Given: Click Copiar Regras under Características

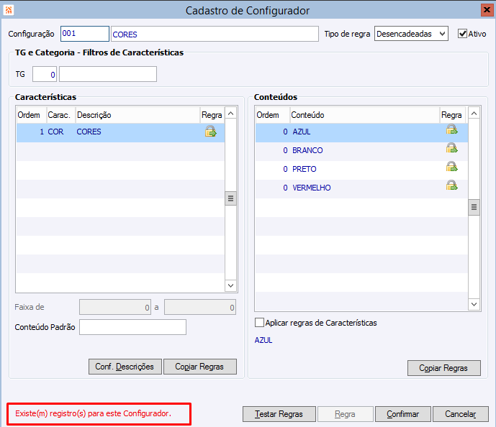Looking at the screenshot, I should [200, 367].
